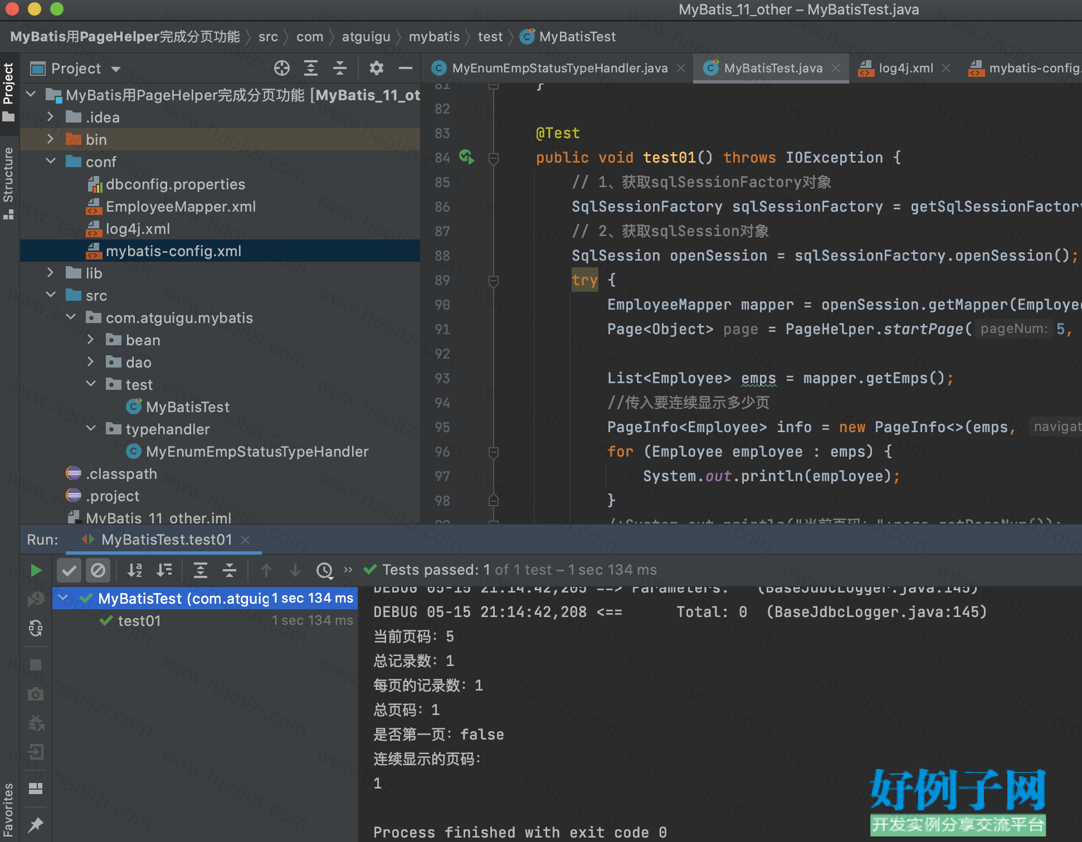Viewport: 1082px width, 842px height.
Task: Sort tests alphabetically
Action: click(x=135, y=570)
